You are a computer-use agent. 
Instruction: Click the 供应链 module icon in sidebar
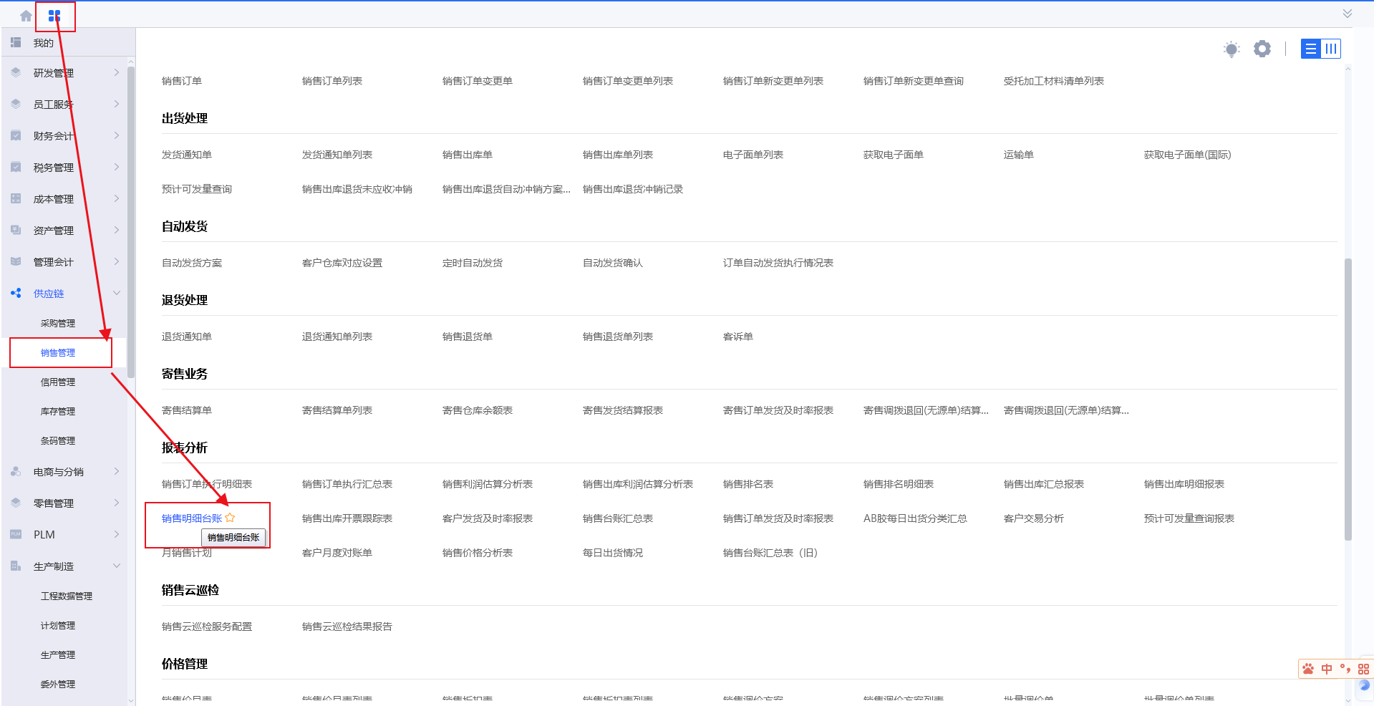16,293
